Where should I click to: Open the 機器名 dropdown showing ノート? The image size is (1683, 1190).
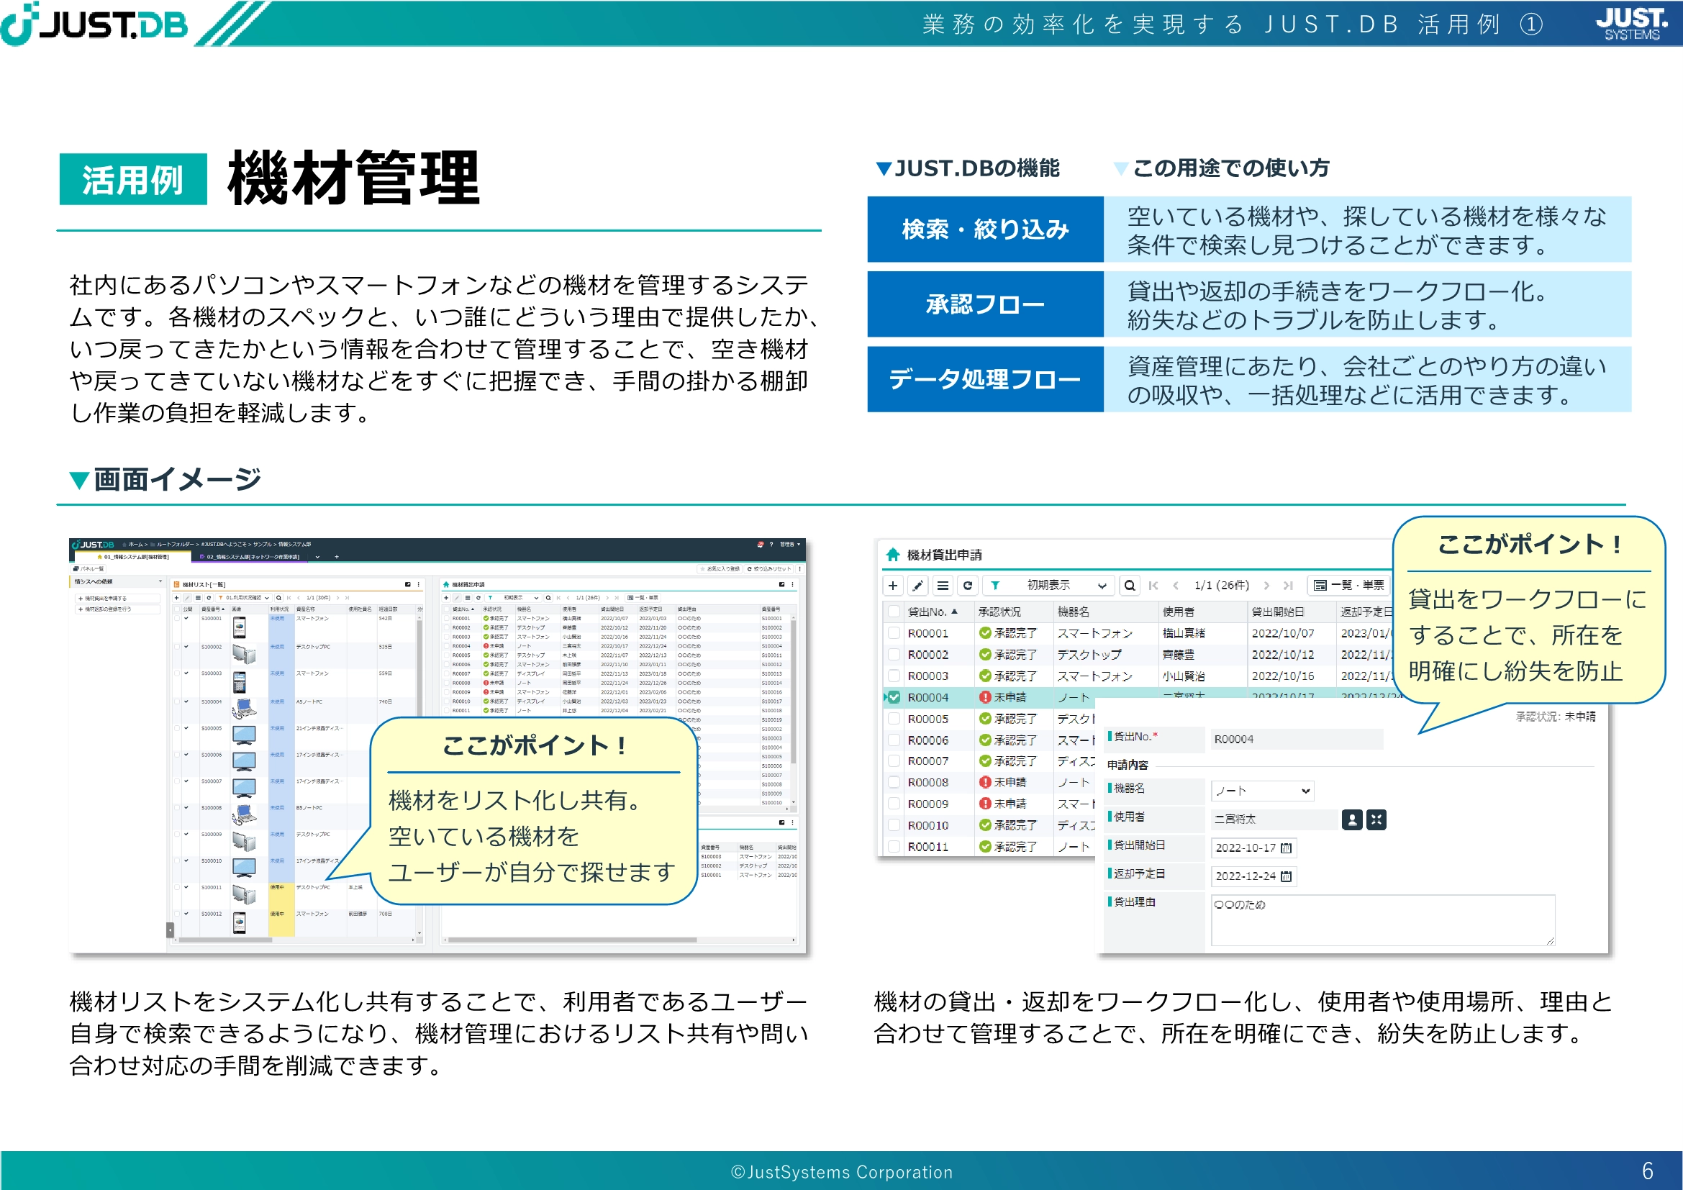pyautogui.click(x=1261, y=791)
